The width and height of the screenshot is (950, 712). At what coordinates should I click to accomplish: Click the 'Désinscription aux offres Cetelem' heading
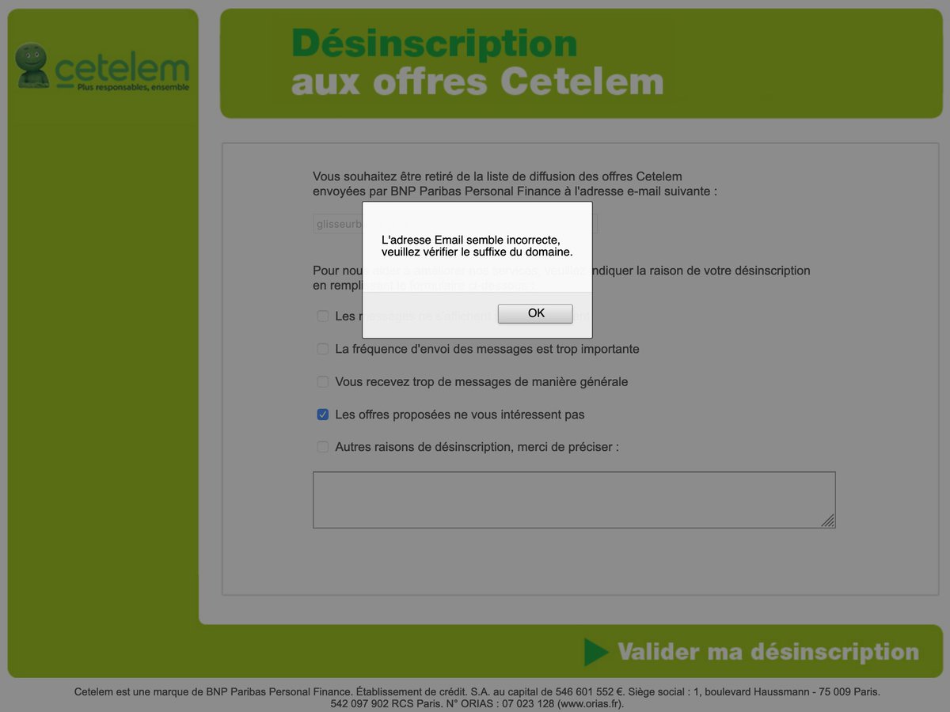click(x=477, y=62)
